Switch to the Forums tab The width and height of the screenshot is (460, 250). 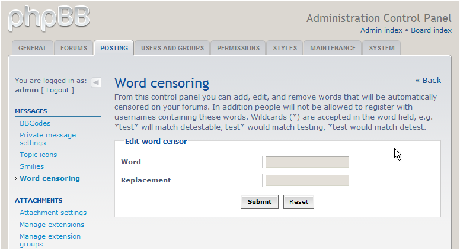click(74, 48)
